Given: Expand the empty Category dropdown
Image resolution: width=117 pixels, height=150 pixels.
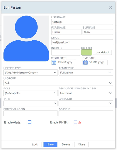Looking at the screenshot, I should click(x=86, y=103).
